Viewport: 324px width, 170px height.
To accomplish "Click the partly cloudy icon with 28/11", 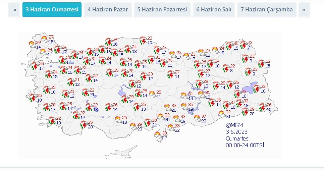I will coord(153,94).
